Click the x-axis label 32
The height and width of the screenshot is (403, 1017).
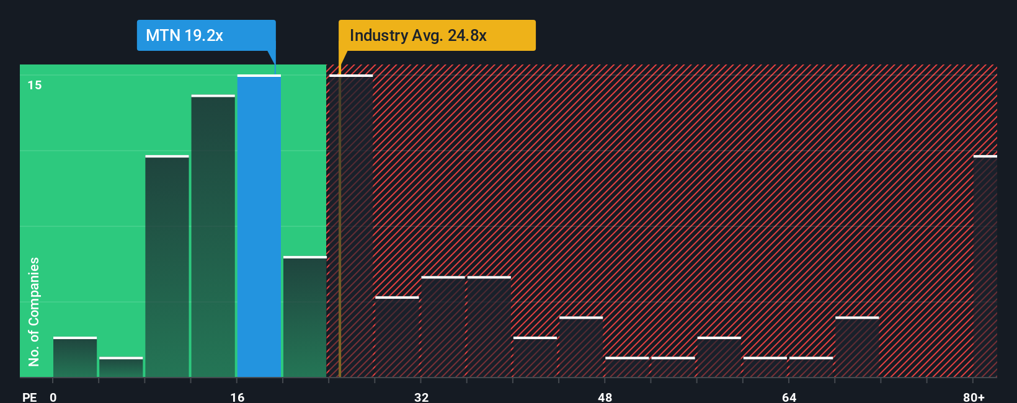422,397
